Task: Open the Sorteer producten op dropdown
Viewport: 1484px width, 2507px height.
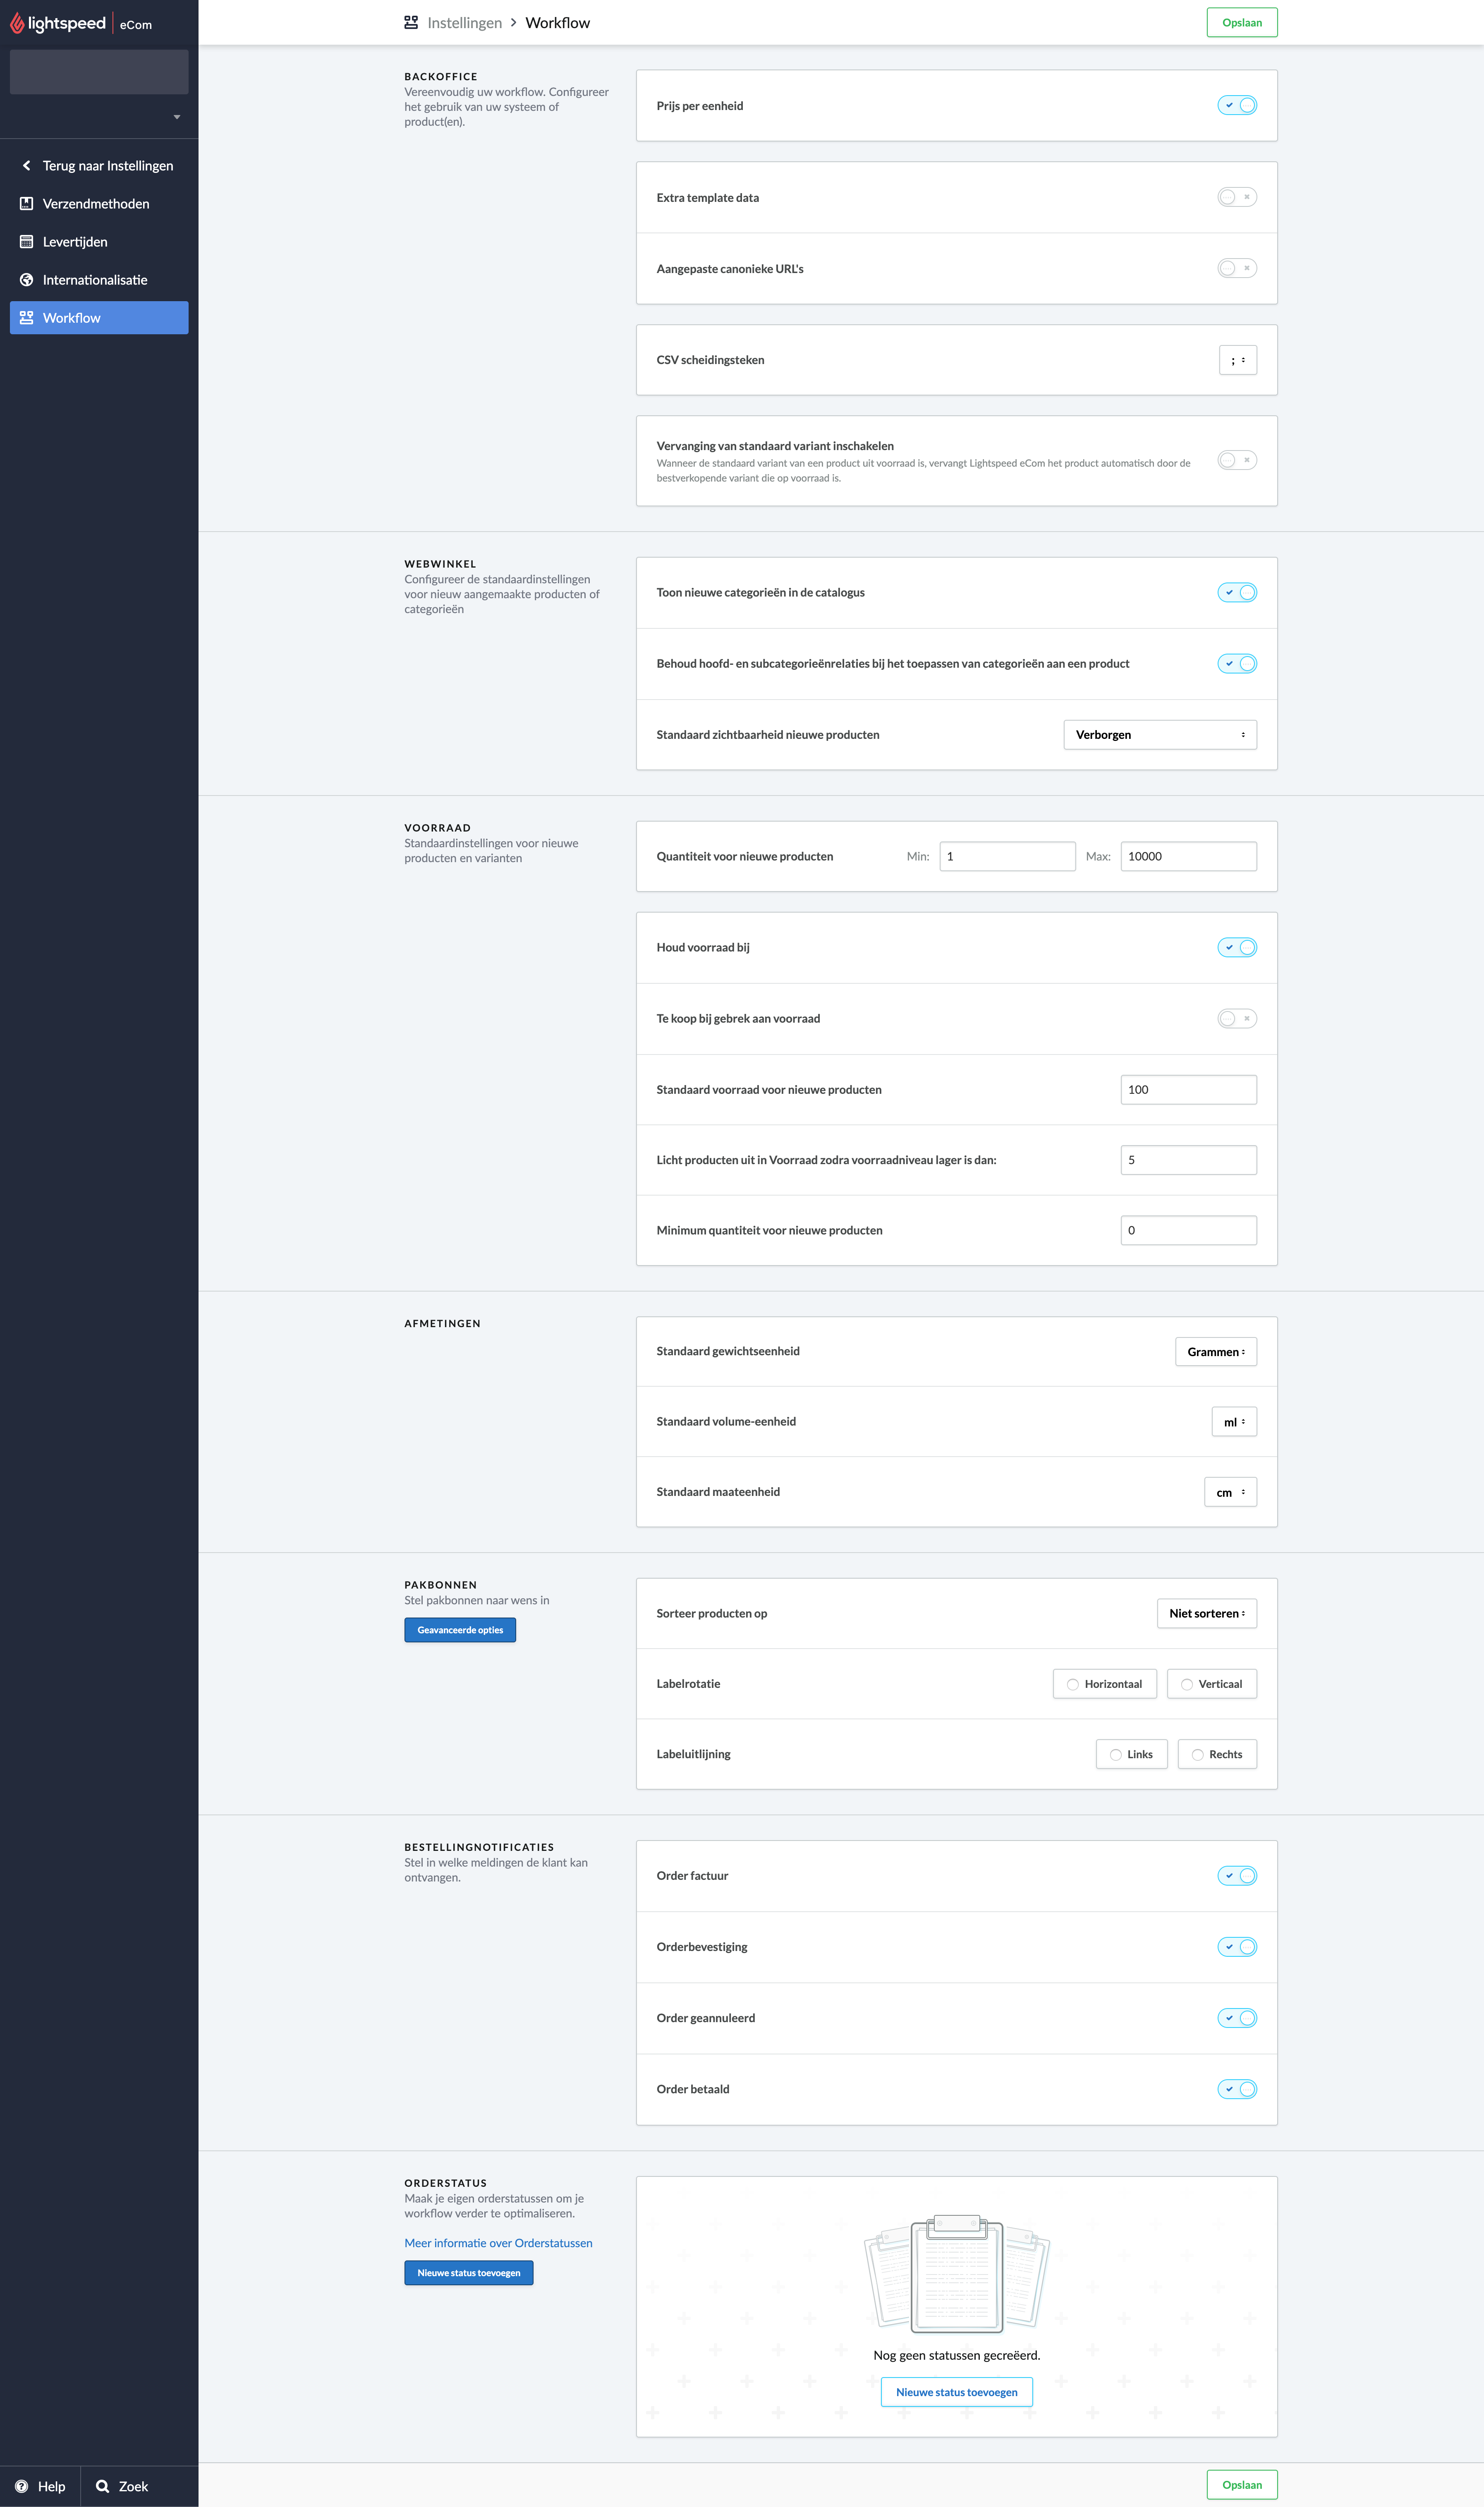Action: pyautogui.click(x=1207, y=1613)
